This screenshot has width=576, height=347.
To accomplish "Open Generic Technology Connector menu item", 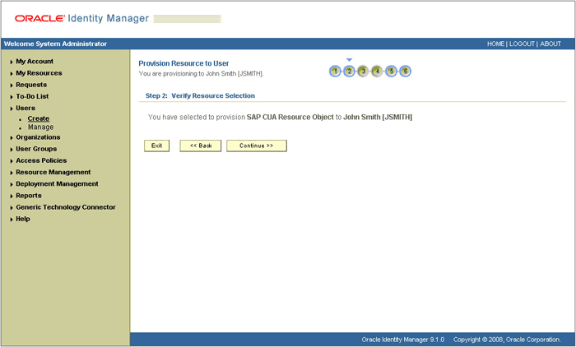I will [66, 207].
